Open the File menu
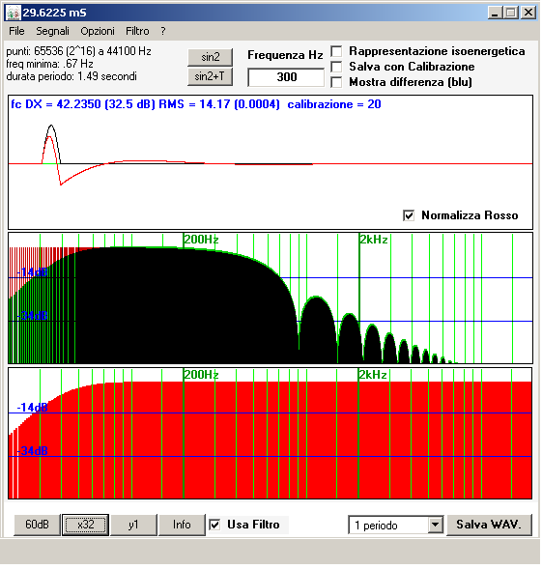The width and height of the screenshot is (542, 569). pyautogui.click(x=16, y=31)
